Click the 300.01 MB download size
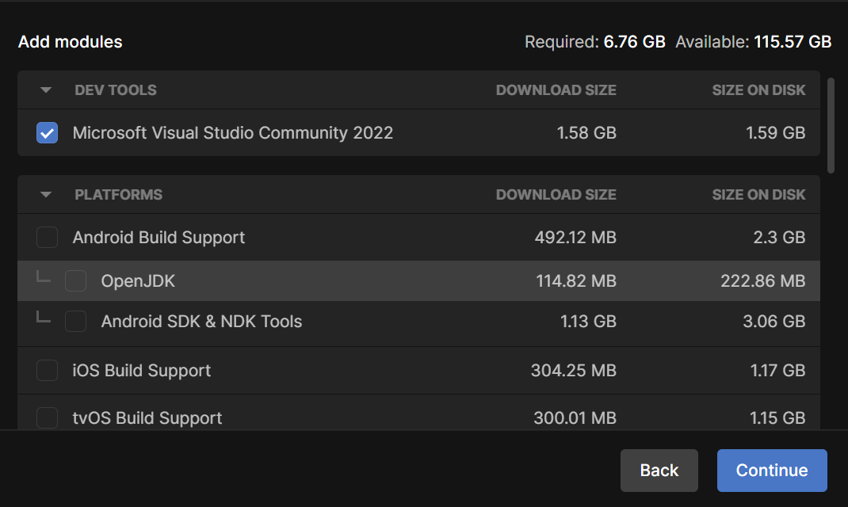The height and width of the screenshot is (507, 848). click(x=575, y=417)
